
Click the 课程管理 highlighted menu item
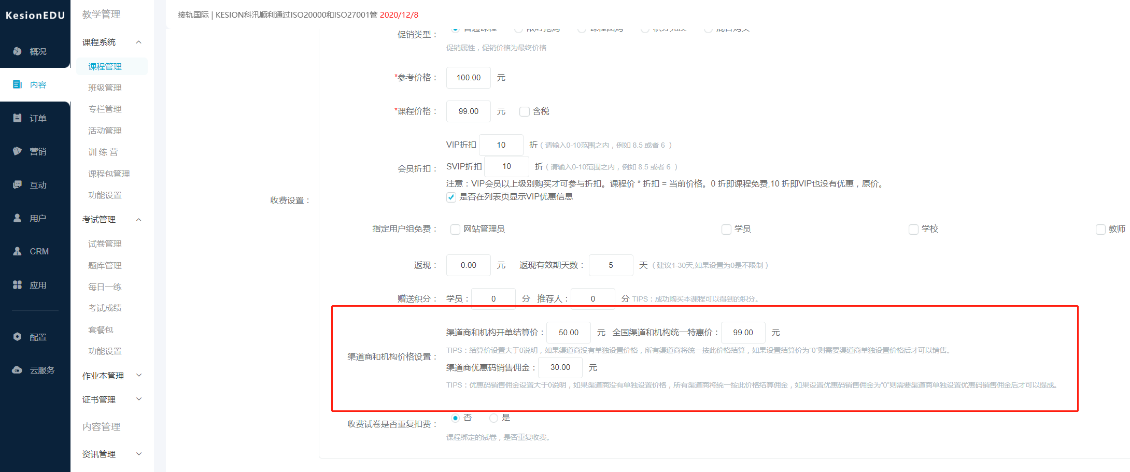(105, 66)
